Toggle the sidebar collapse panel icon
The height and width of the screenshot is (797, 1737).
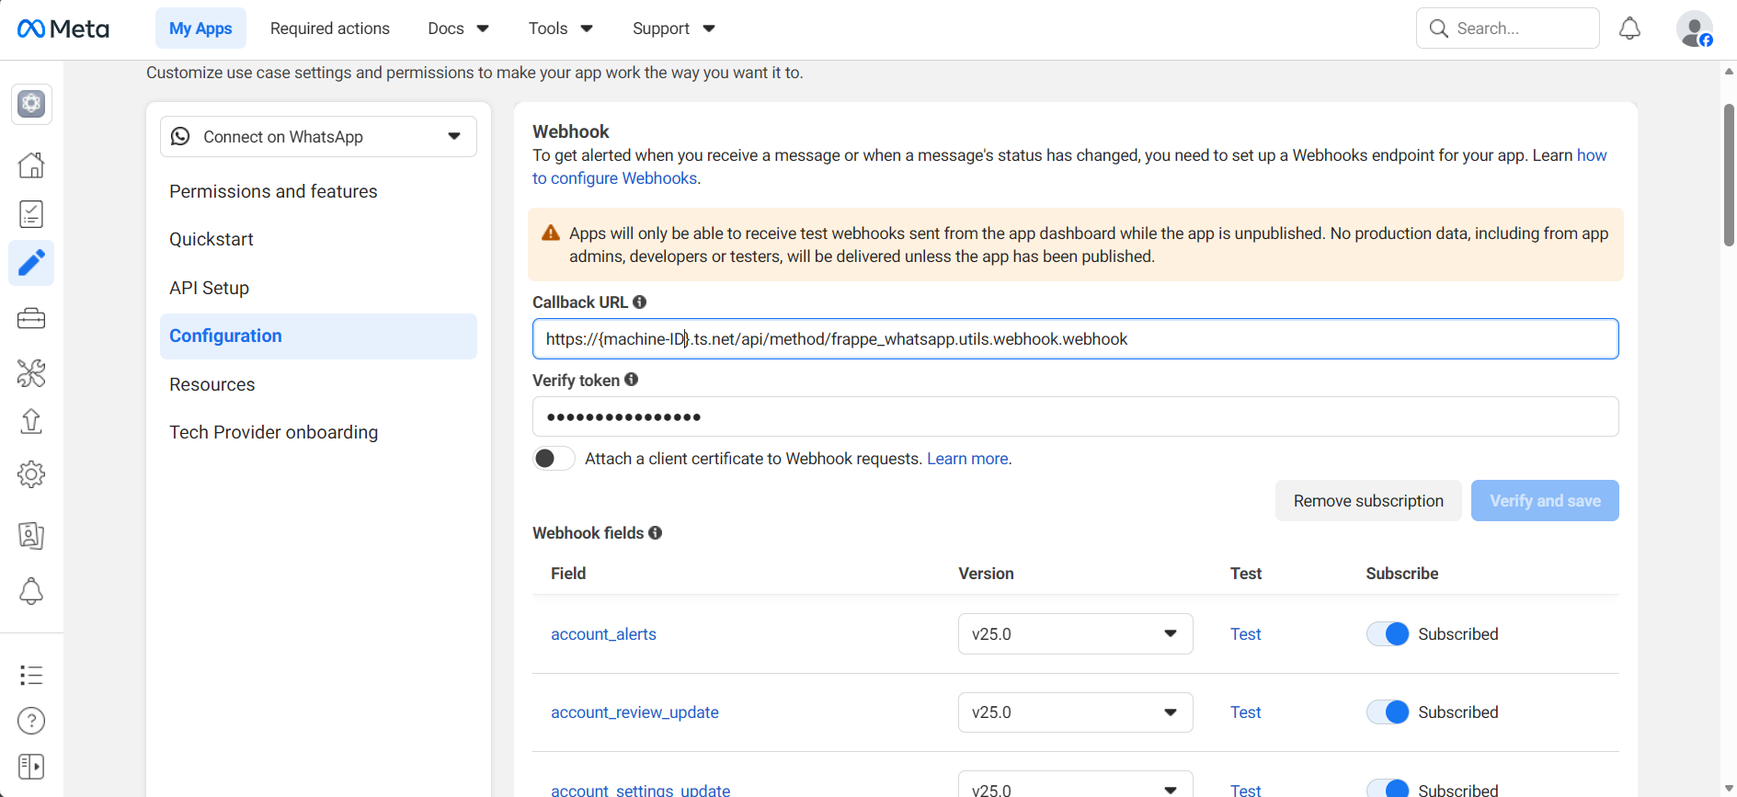pos(31,767)
